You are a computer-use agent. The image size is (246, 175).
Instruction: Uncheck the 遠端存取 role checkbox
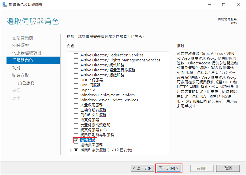point(76,140)
